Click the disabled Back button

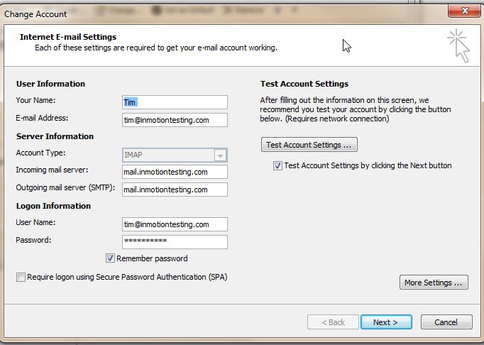(x=332, y=322)
